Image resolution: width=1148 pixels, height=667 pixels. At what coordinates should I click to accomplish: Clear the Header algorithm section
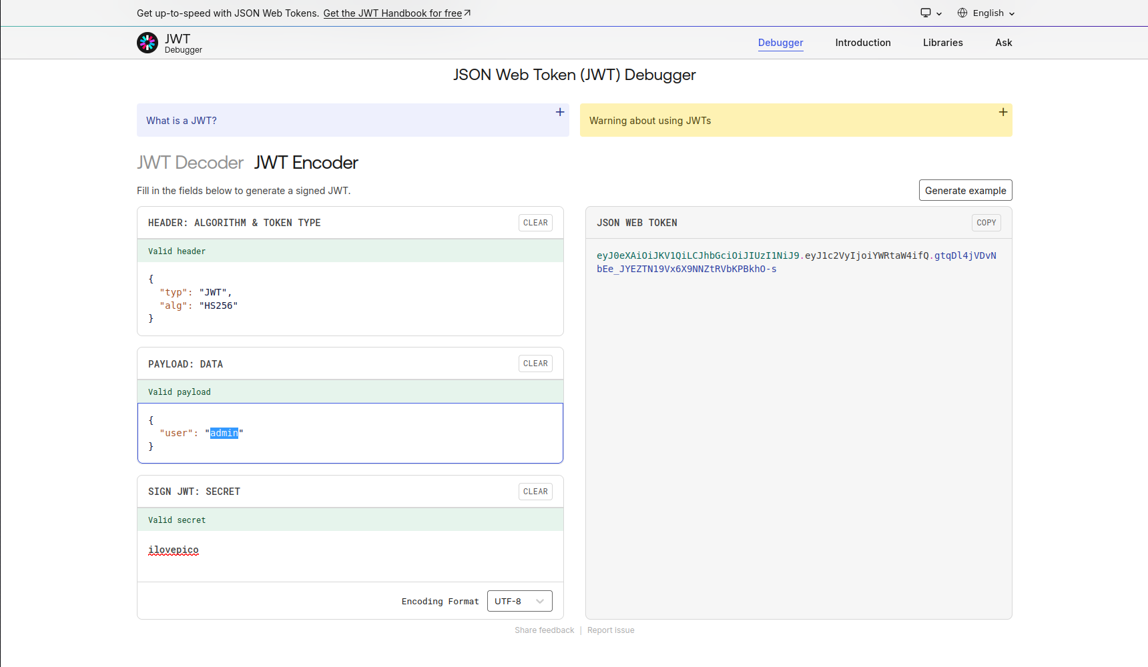[x=535, y=223]
